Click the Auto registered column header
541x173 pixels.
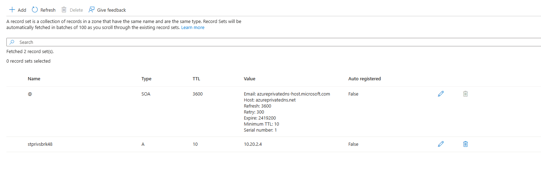pyautogui.click(x=365, y=79)
